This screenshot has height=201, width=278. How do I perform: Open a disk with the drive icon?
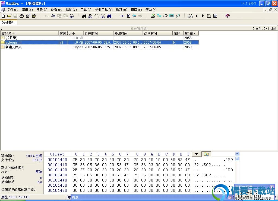tap(153, 16)
